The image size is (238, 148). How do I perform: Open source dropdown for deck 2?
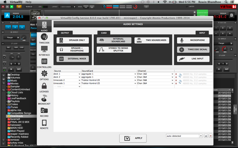coord(79,77)
